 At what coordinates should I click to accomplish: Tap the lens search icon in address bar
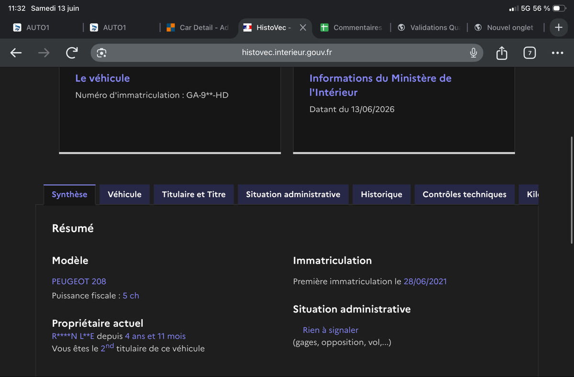[101, 53]
